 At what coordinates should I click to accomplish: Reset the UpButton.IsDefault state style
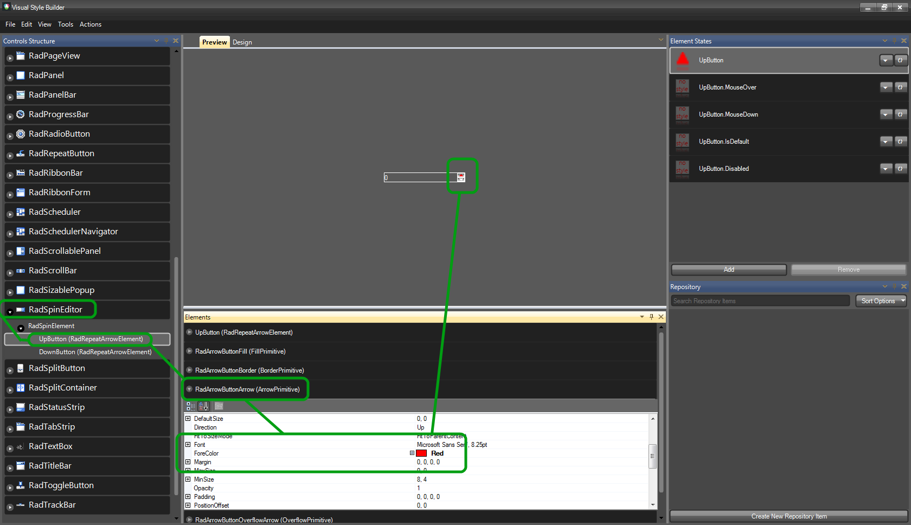point(900,142)
